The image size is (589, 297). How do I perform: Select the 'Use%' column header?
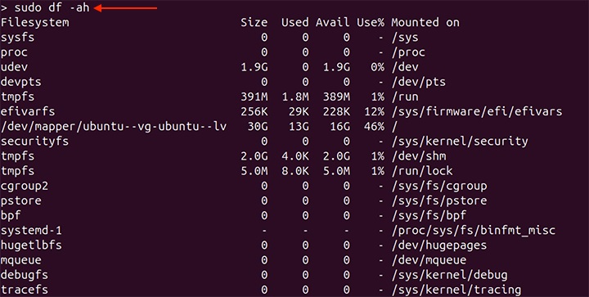click(x=371, y=23)
